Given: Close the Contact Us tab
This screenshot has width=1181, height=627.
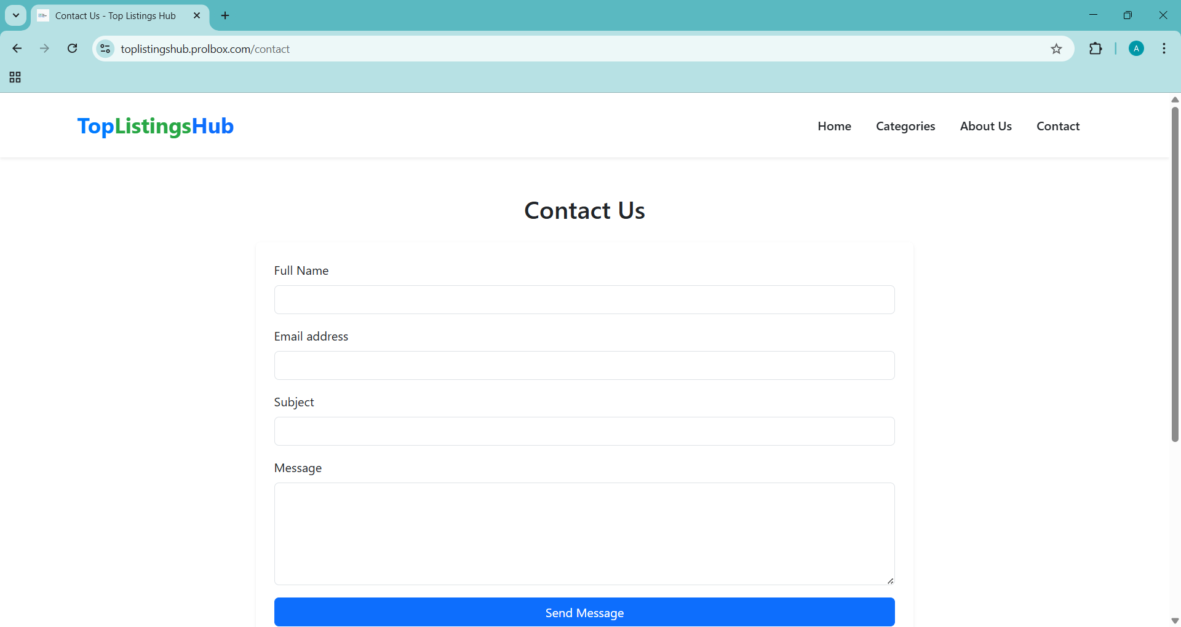Looking at the screenshot, I should 197,15.
